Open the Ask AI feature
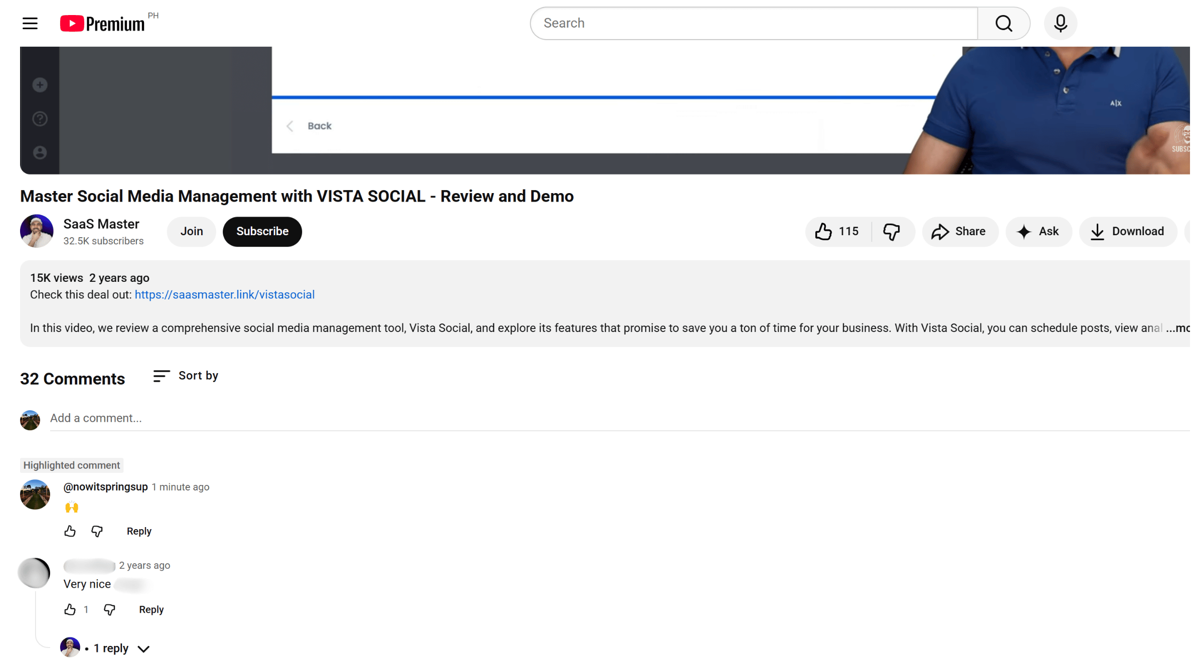This screenshot has width=1191, height=670. (1038, 232)
